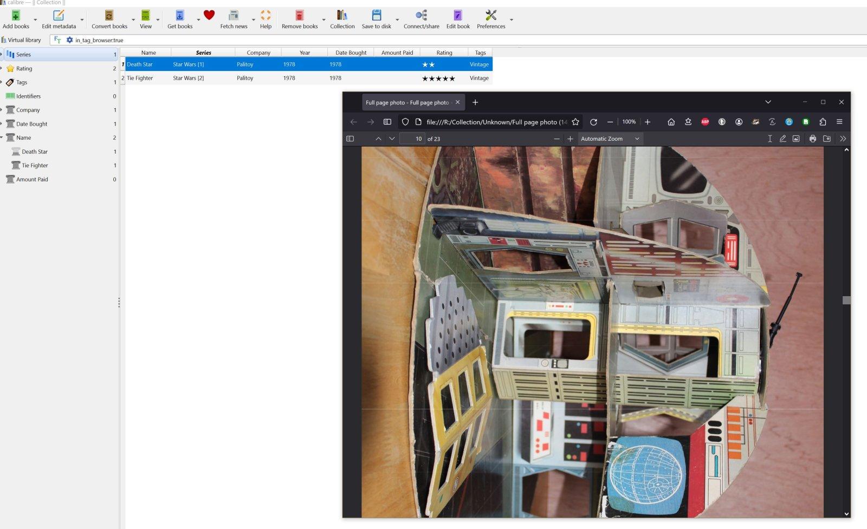This screenshot has height=529, width=867.
Task: Go to previous PDF page
Action: (x=378, y=139)
